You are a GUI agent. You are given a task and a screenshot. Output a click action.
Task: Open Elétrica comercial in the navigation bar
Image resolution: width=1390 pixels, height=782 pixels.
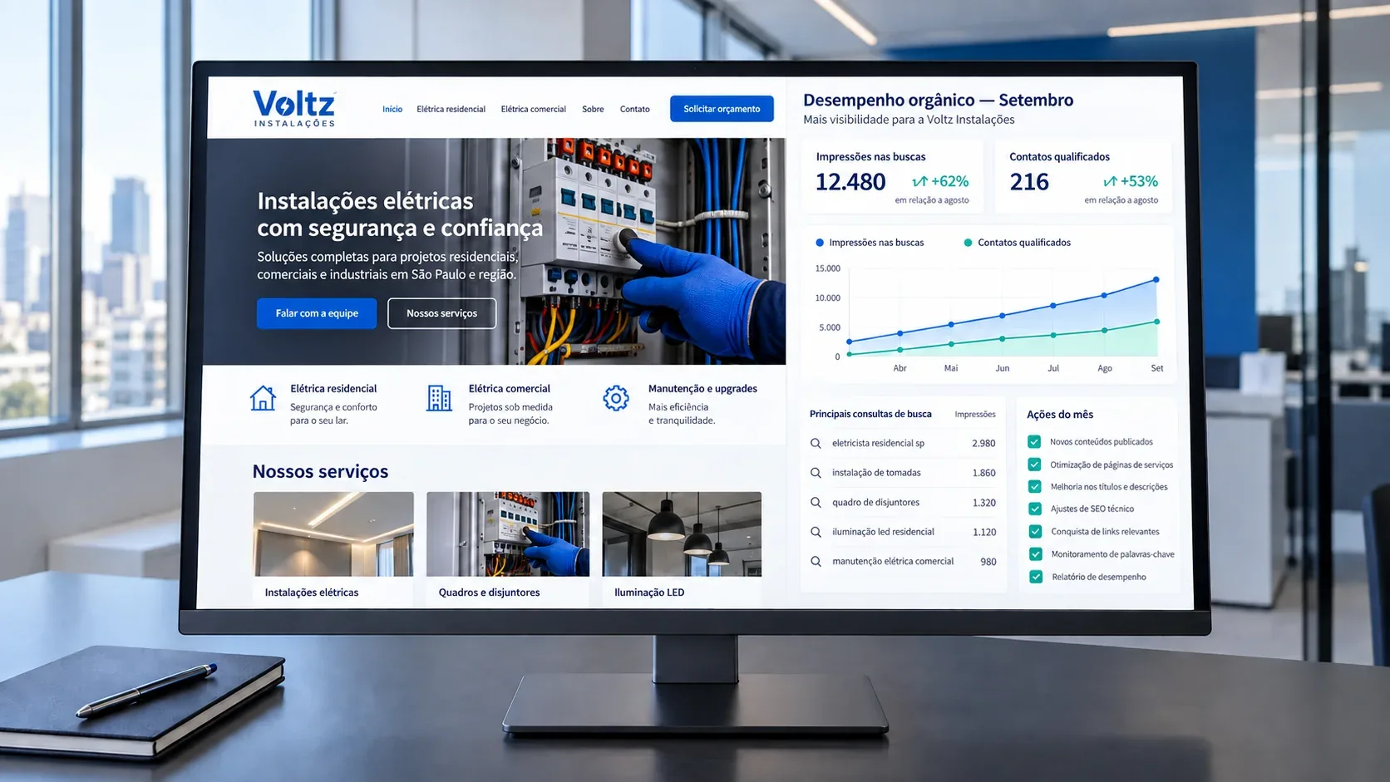[533, 109]
